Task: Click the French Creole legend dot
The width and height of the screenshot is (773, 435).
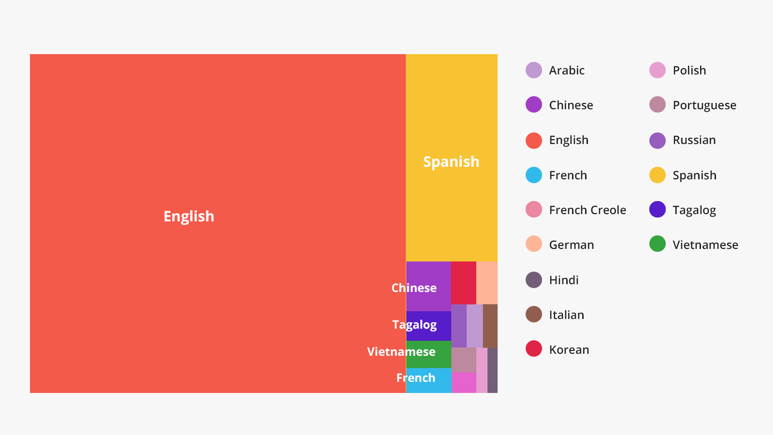Action: (x=534, y=210)
